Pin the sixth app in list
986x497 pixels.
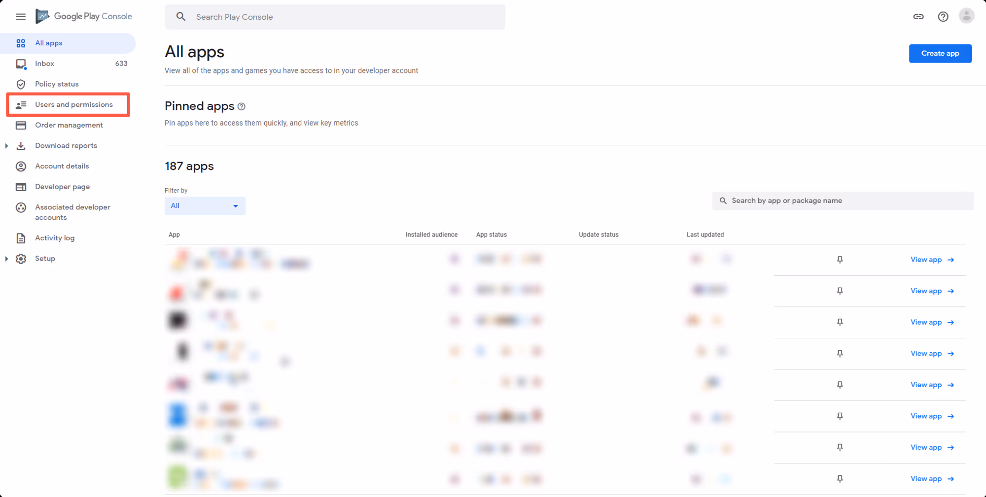(x=840, y=416)
